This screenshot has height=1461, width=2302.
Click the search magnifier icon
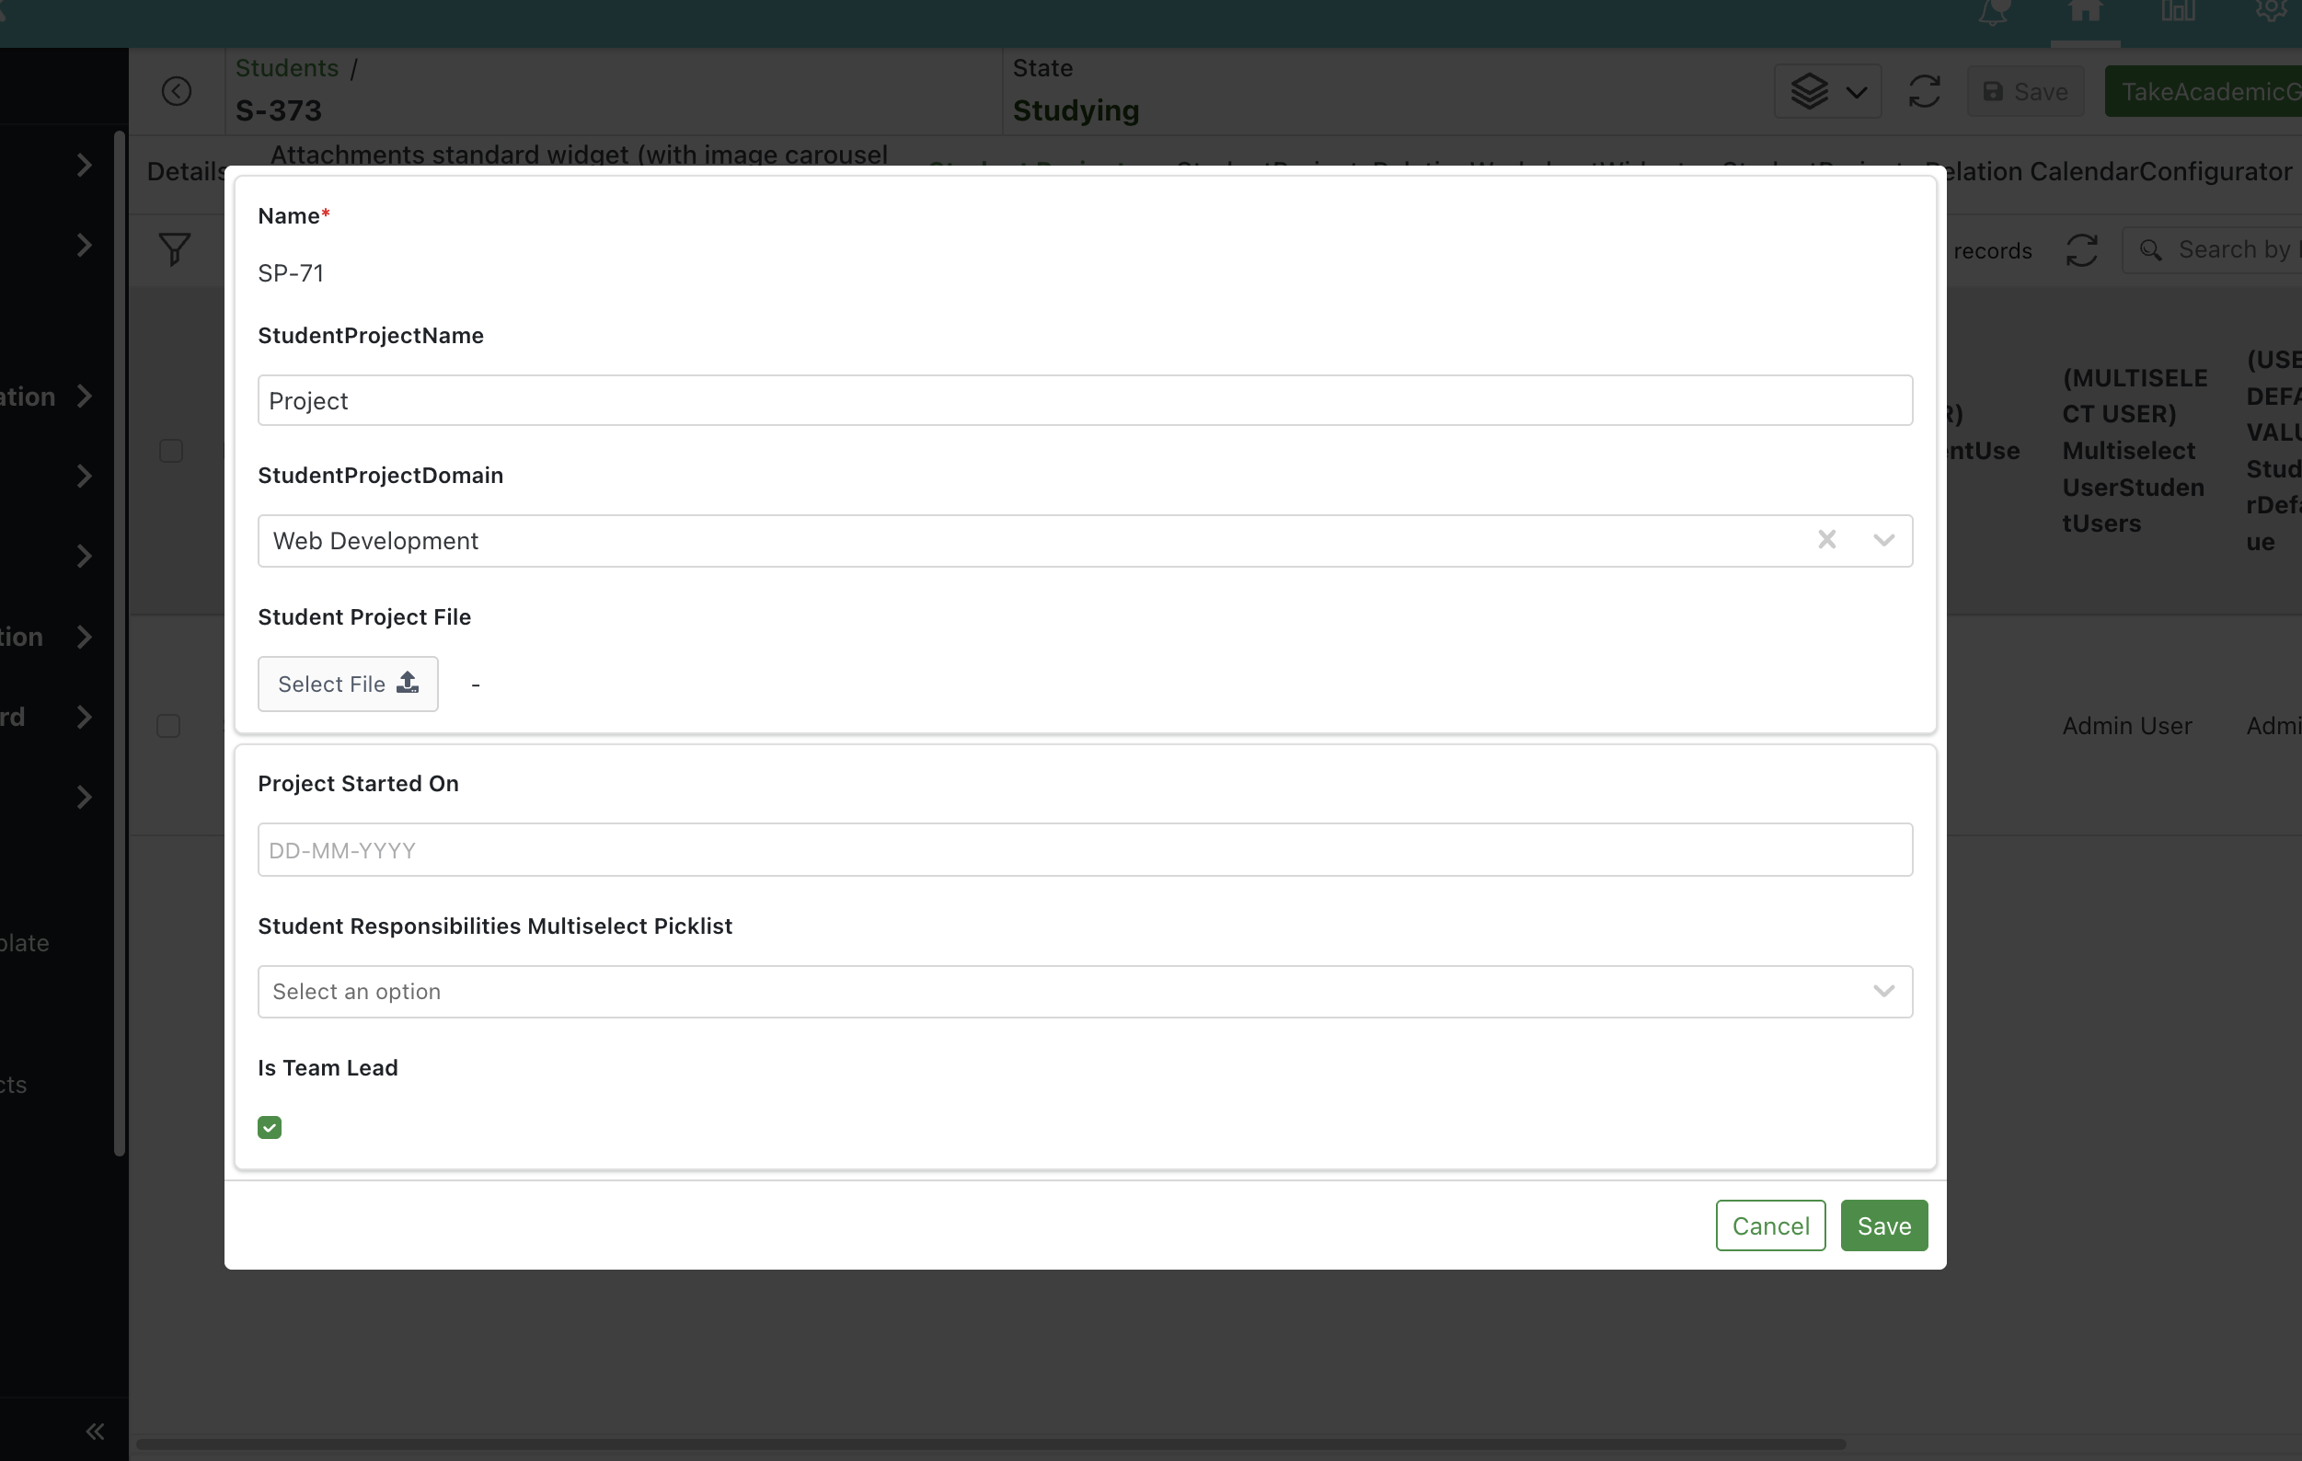click(2150, 249)
